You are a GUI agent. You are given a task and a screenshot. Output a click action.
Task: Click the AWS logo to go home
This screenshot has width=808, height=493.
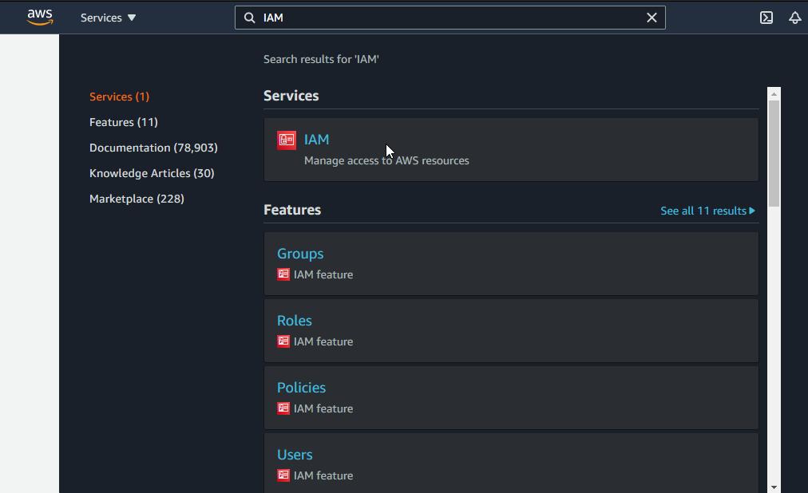[x=39, y=16]
